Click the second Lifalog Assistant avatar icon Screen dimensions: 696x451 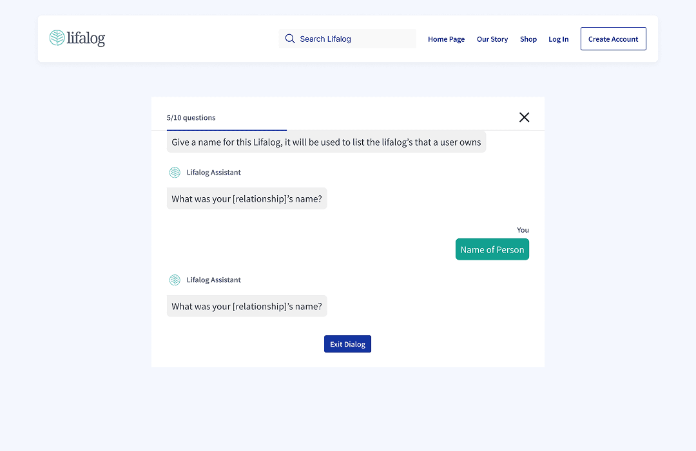click(175, 280)
